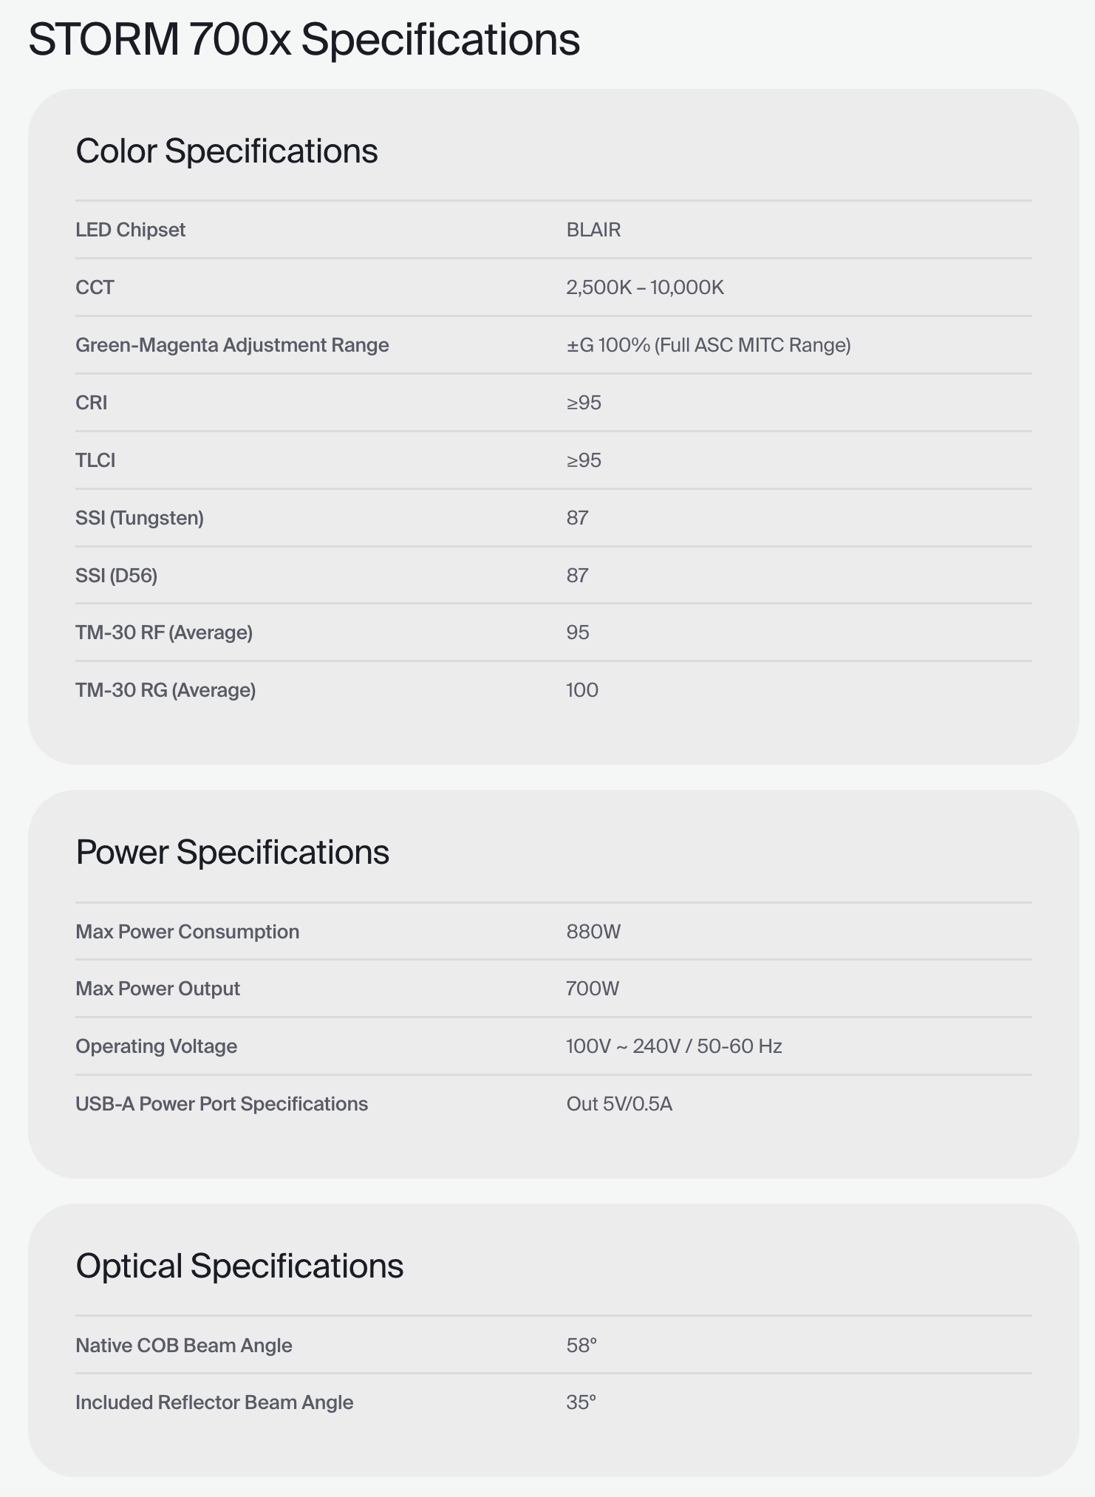Select the Operating Voltage value text

click(673, 1046)
